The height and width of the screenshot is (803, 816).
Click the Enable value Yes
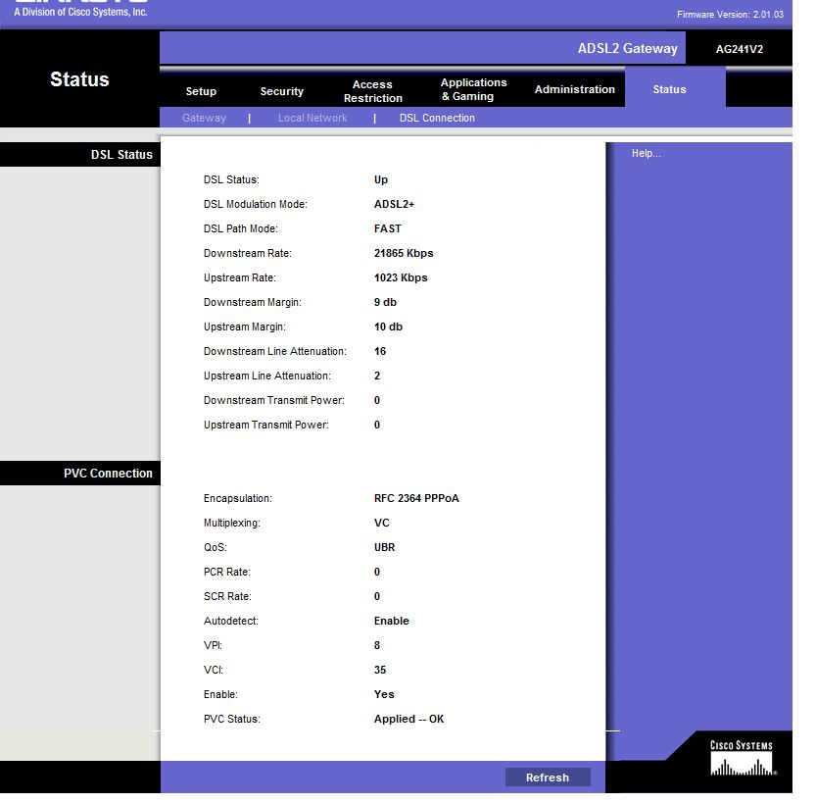(x=384, y=694)
